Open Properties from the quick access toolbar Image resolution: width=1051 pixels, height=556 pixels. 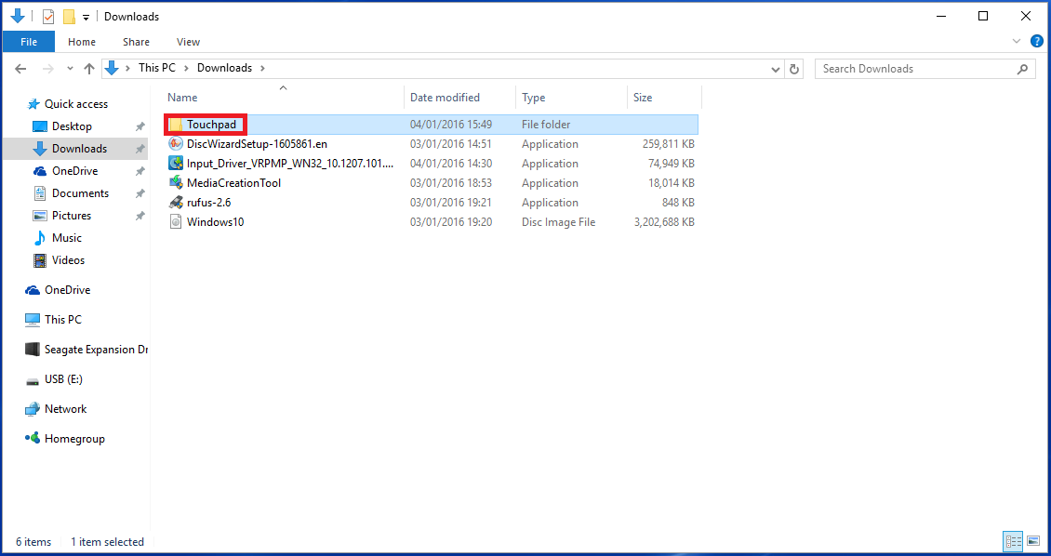(x=47, y=16)
